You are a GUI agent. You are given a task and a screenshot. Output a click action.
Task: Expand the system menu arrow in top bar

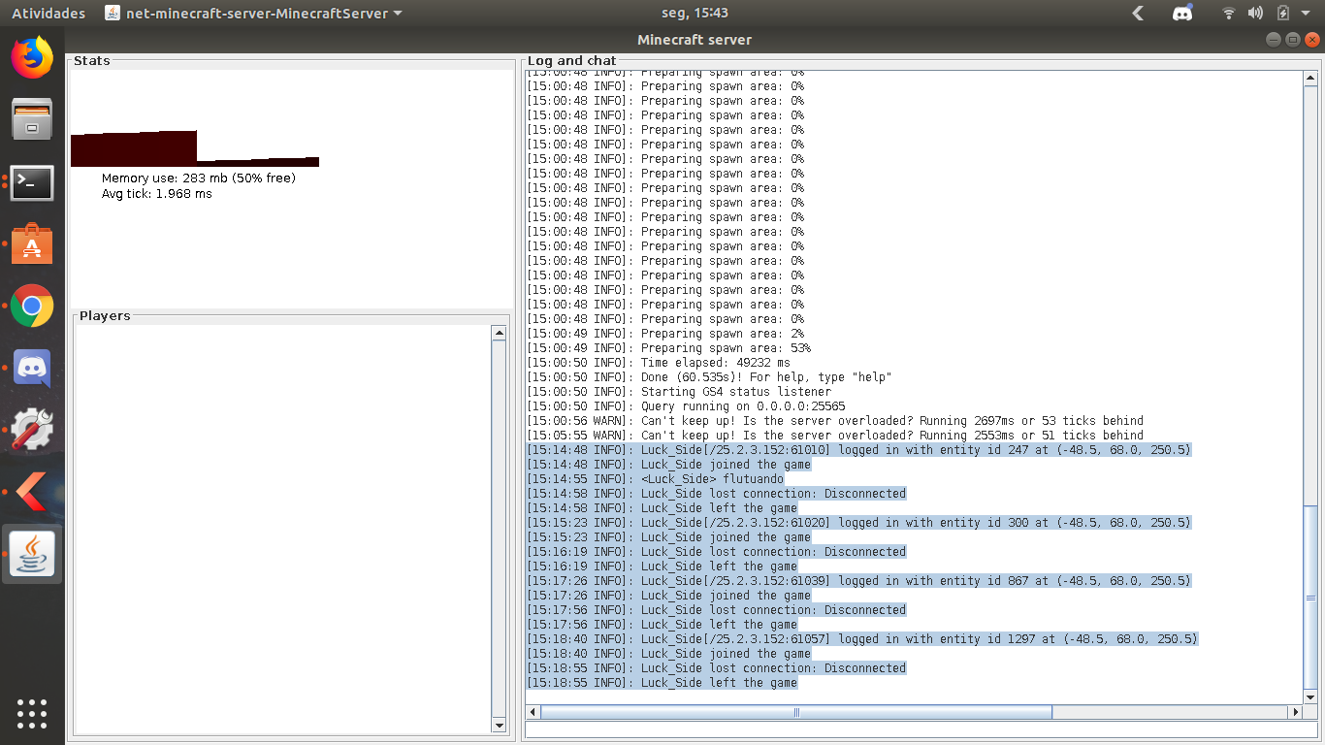[x=1306, y=14]
